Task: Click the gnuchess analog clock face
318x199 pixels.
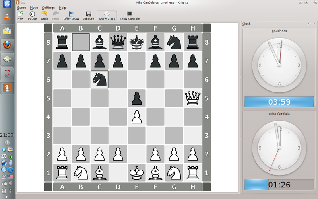Action: click(279, 65)
